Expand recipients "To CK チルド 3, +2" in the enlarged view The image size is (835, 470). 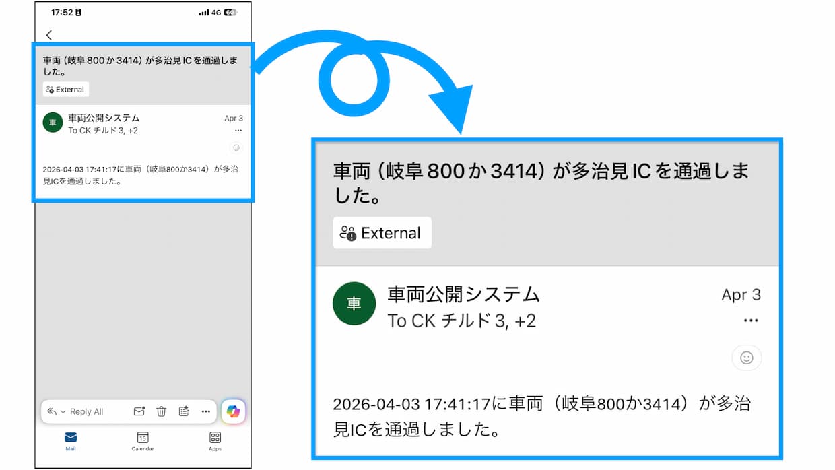(x=461, y=321)
